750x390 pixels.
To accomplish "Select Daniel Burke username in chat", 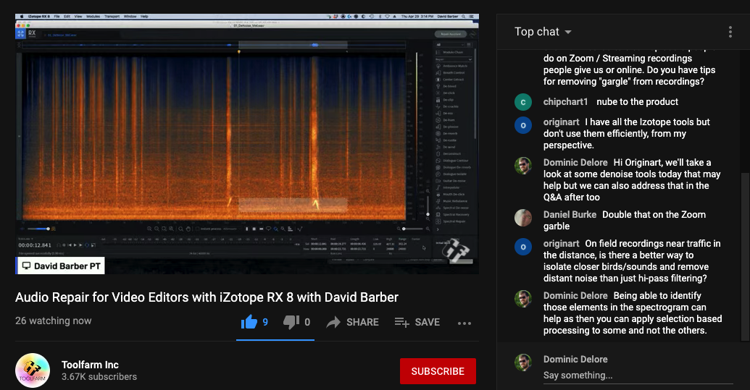I will (570, 214).
